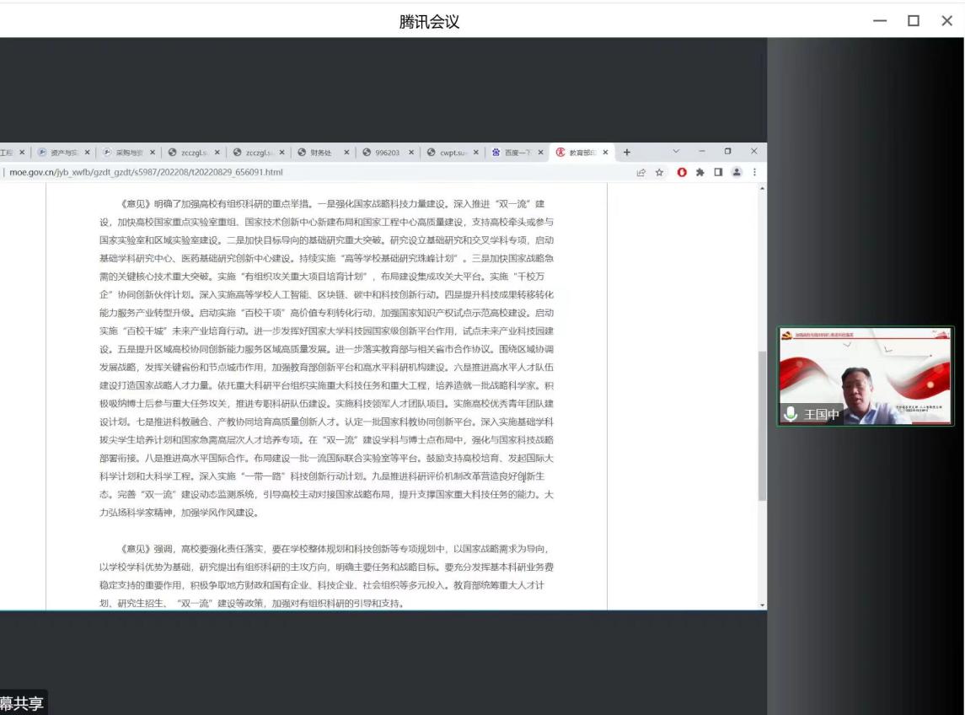Open the red shield extension icon

pos(682,172)
